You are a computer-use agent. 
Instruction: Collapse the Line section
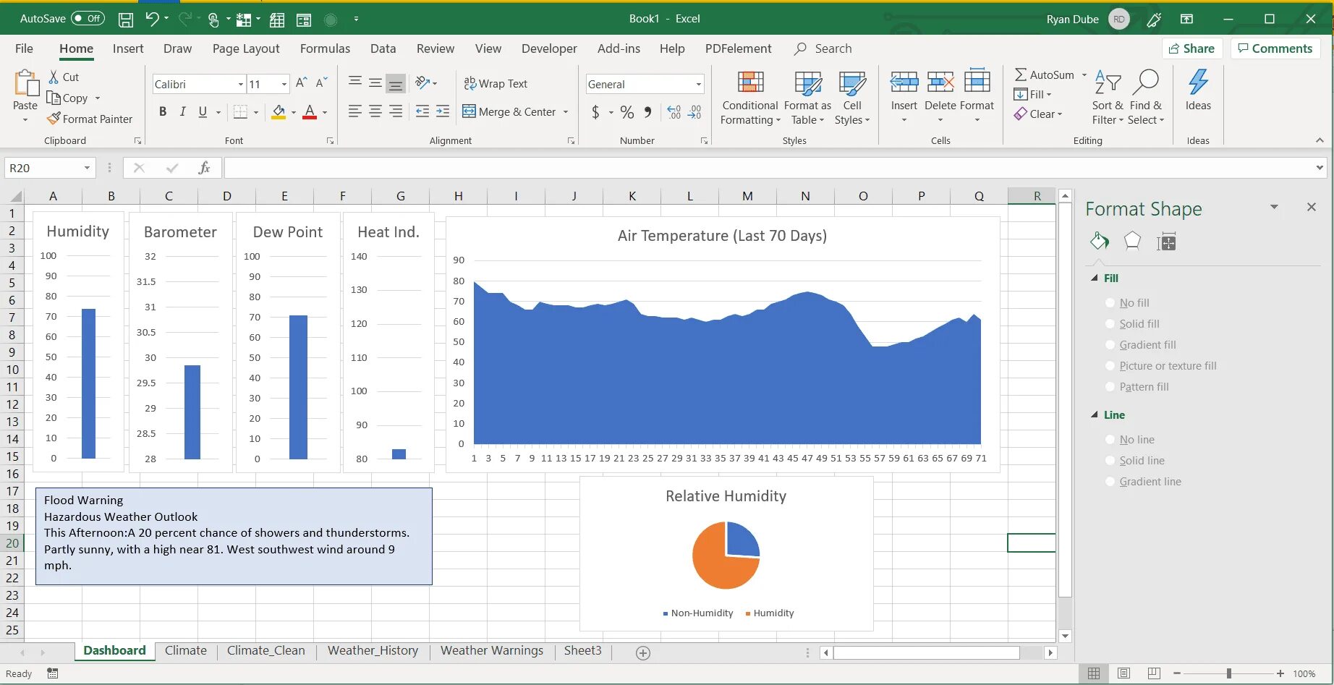click(x=1095, y=414)
